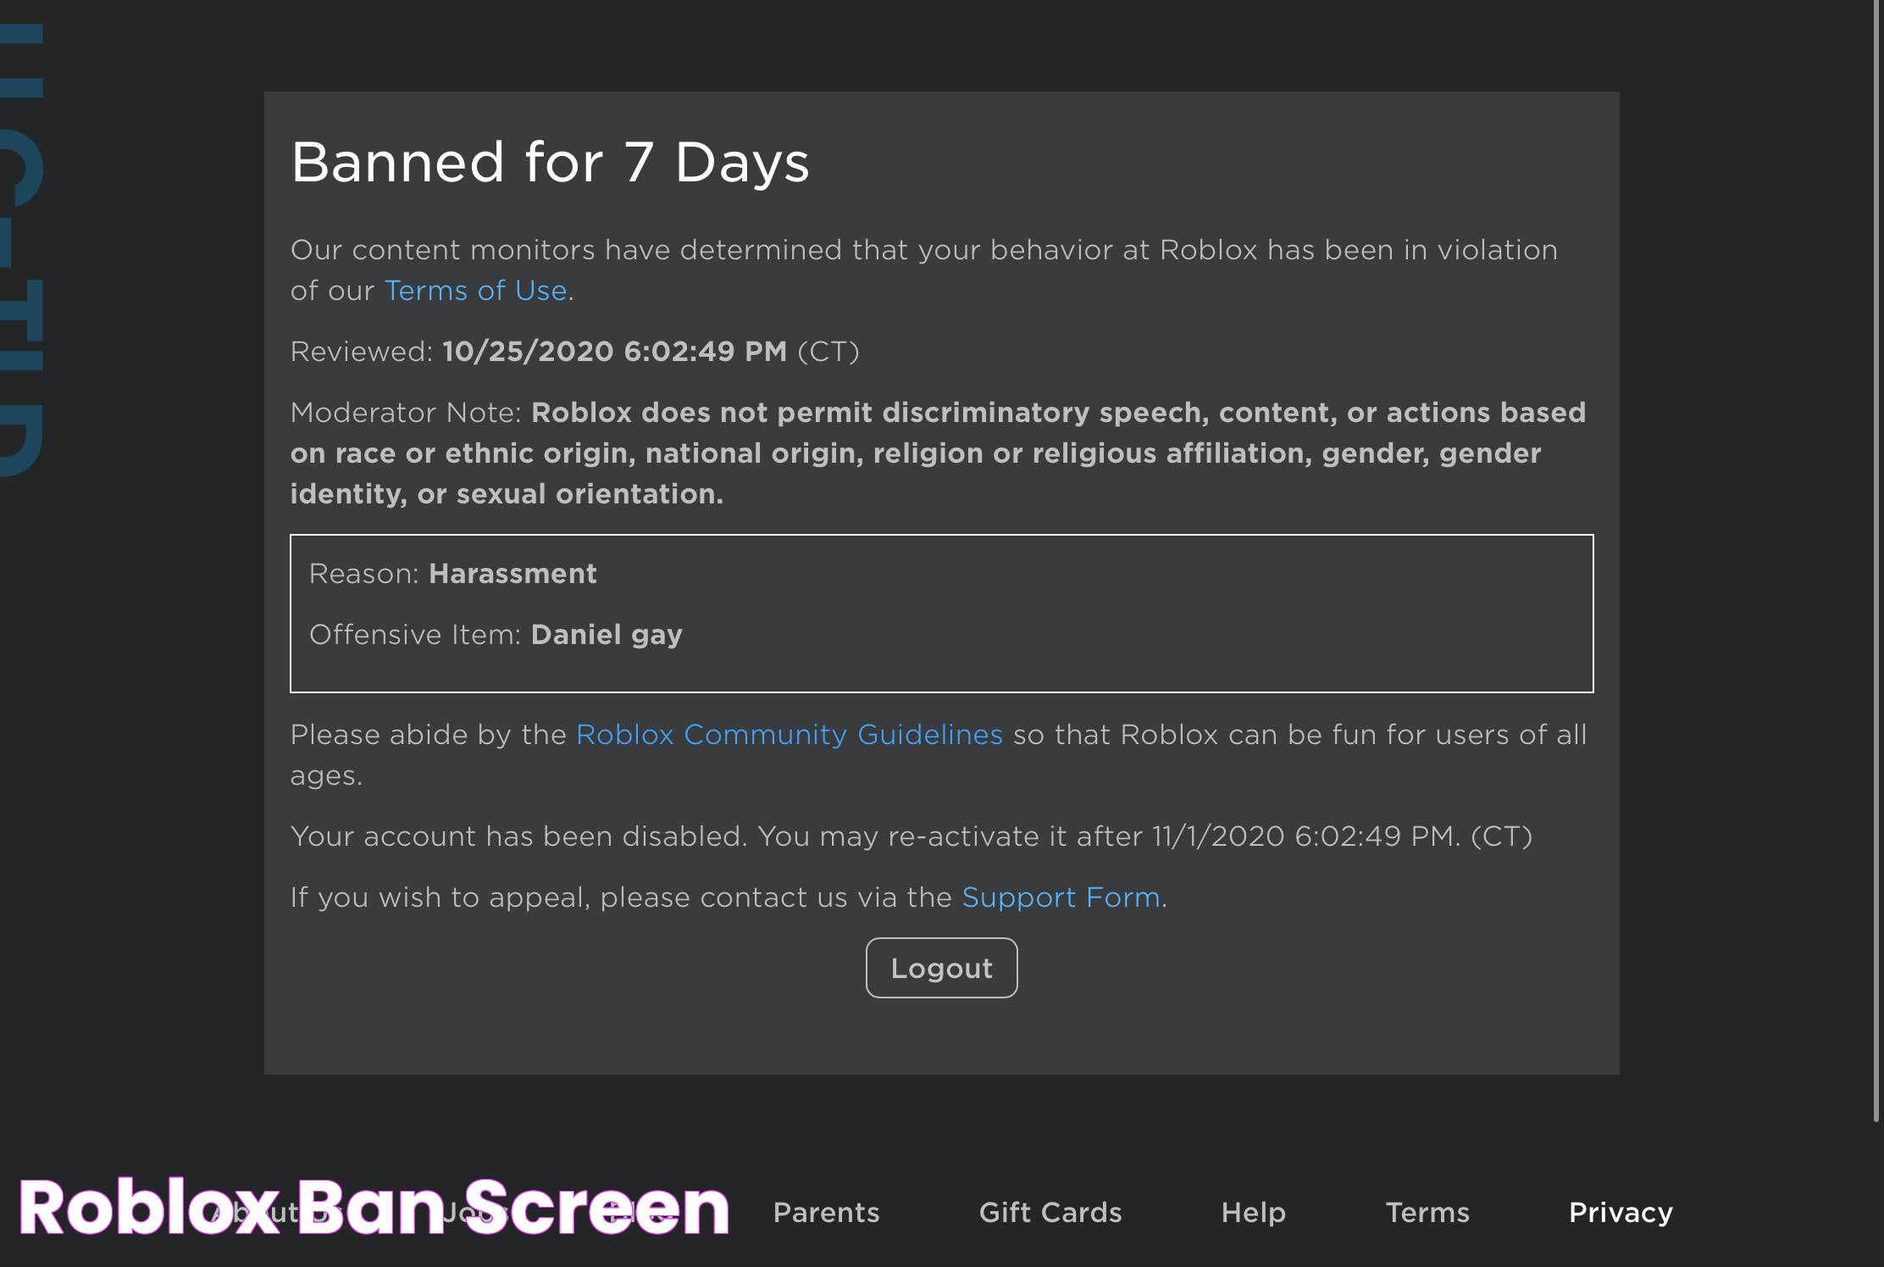Image resolution: width=1884 pixels, height=1267 pixels.
Task: Click the ban details bordered box
Action: (x=941, y=612)
